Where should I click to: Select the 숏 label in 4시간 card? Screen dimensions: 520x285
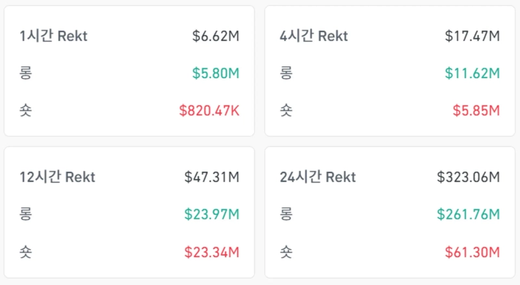click(286, 111)
